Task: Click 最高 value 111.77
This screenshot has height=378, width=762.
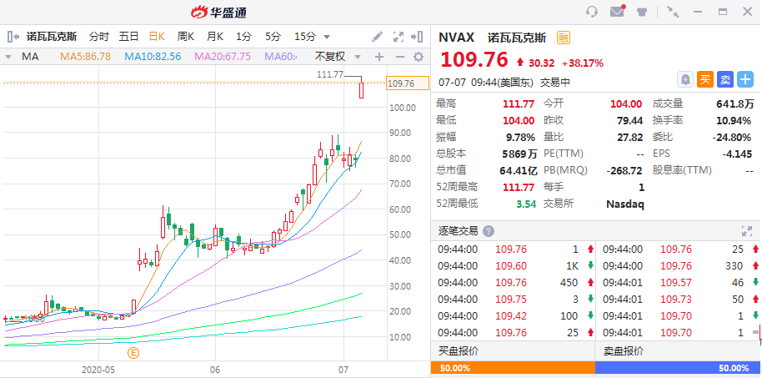Action: coord(519,103)
